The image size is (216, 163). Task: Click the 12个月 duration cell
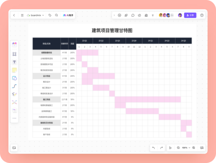[64, 100]
